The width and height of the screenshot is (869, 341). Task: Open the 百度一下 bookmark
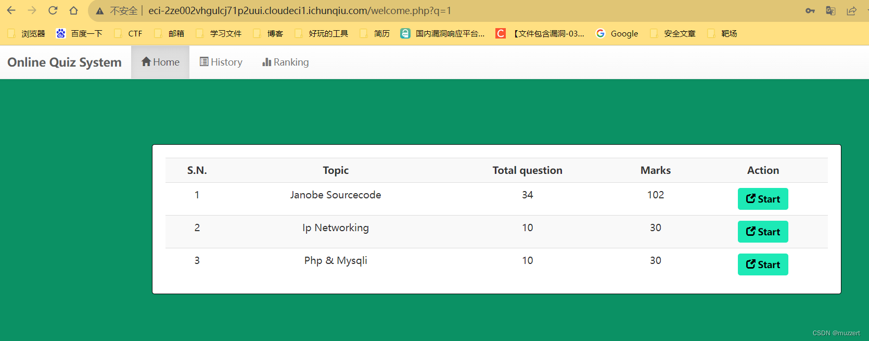tap(80, 33)
